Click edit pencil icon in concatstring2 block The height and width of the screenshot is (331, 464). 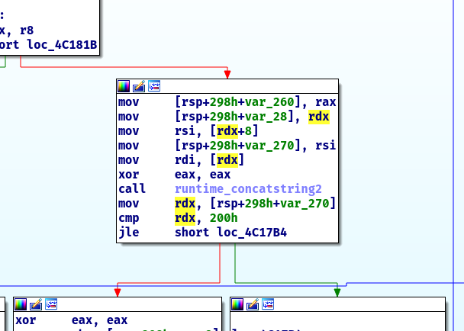click(139, 86)
